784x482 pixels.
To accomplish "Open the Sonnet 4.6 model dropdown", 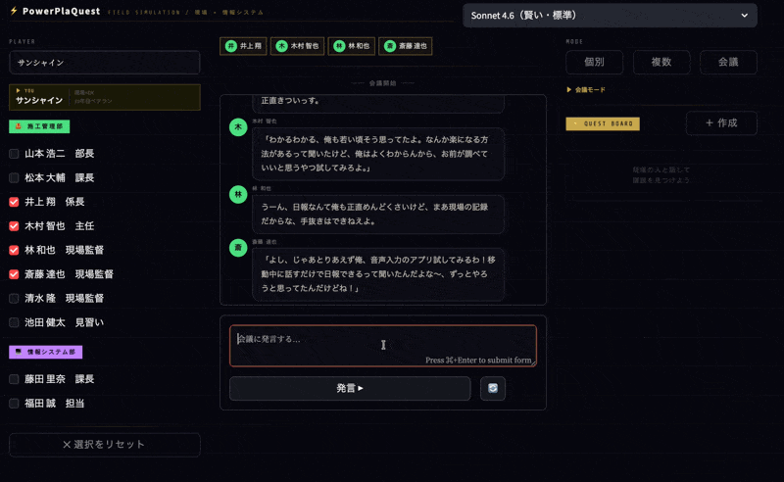I will (610, 16).
